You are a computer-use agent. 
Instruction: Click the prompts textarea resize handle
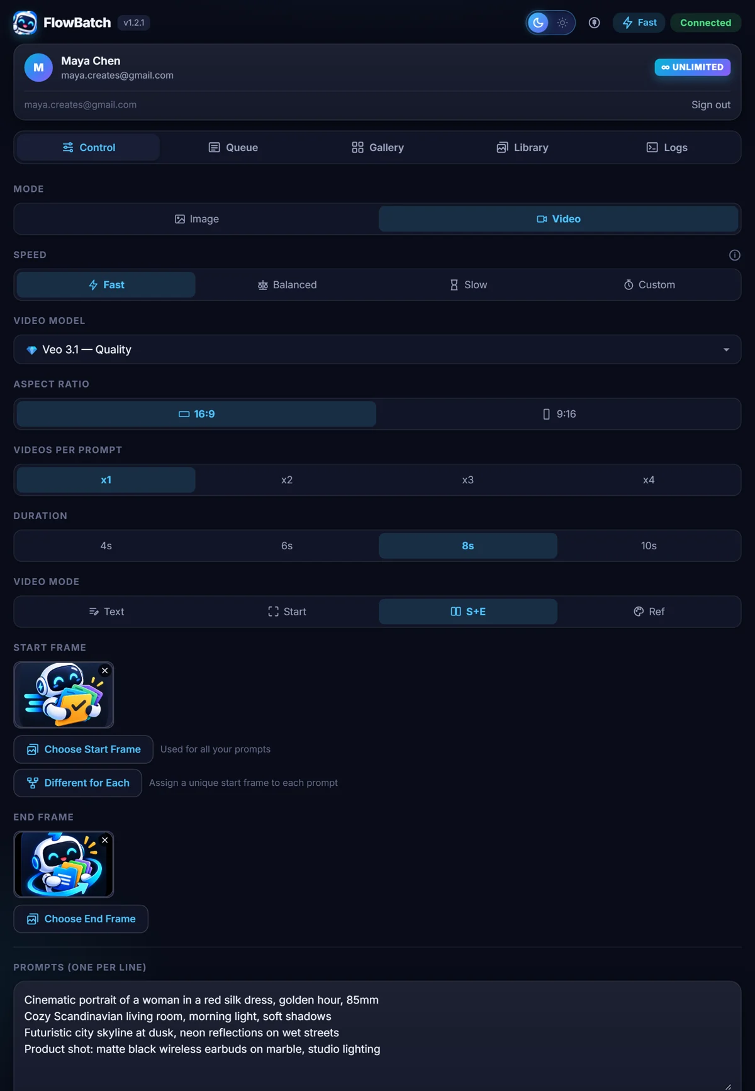point(729,1086)
